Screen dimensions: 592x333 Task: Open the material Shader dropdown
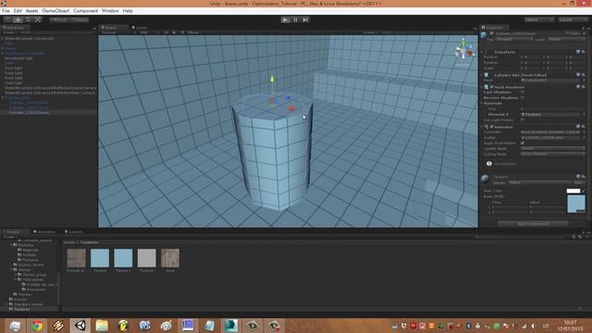(x=540, y=182)
